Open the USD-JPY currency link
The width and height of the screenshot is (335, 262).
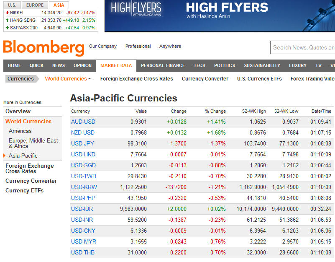tap(82, 143)
